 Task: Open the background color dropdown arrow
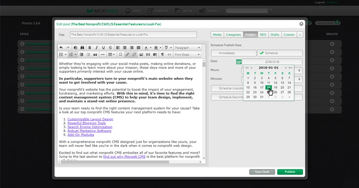(160, 48)
